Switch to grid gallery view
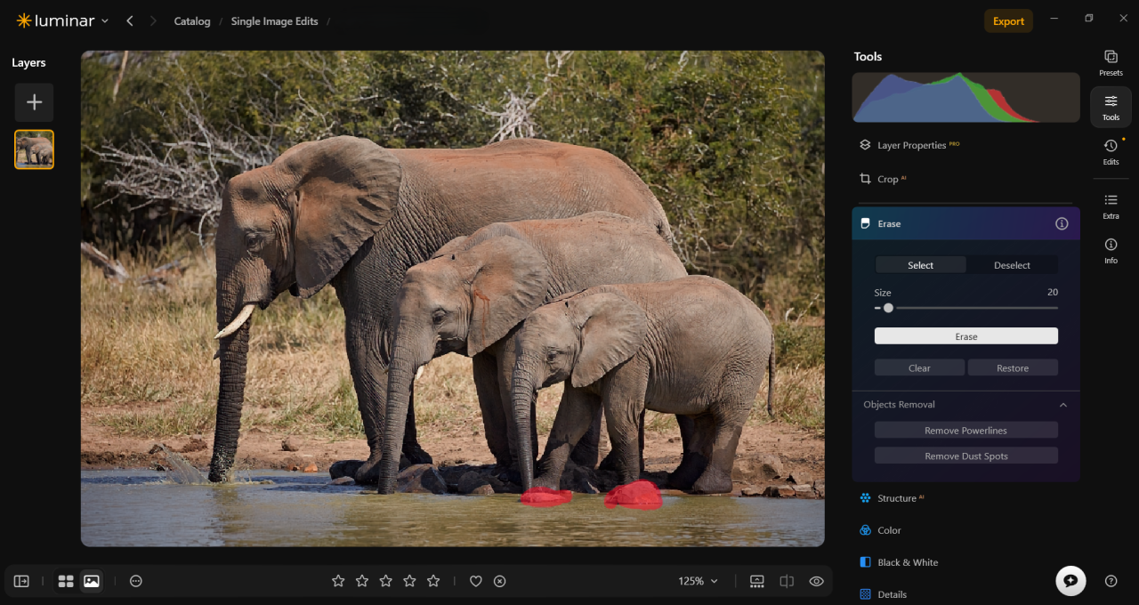This screenshot has height=605, width=1139. (x=66, y=581)
